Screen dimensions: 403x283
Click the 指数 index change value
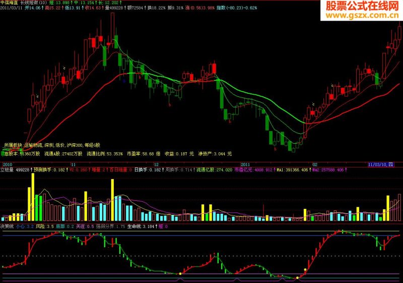tap(237, 8)
